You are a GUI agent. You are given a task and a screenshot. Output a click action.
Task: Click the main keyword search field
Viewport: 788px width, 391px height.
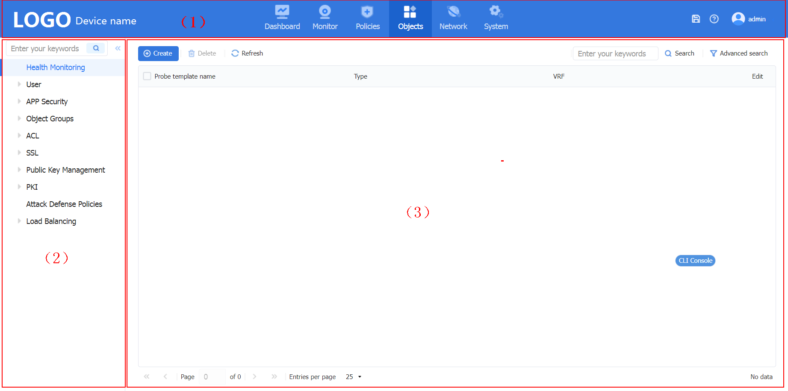pyautogui.click(x=615, y=53)
